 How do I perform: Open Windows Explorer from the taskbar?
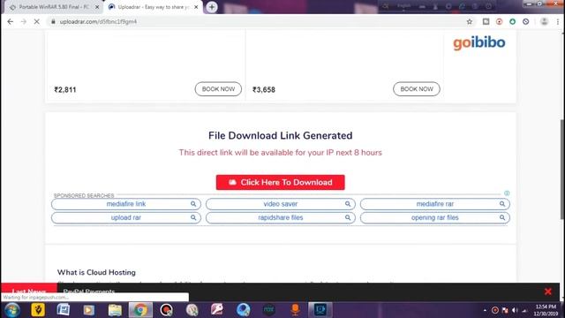[x=115, y=310]
